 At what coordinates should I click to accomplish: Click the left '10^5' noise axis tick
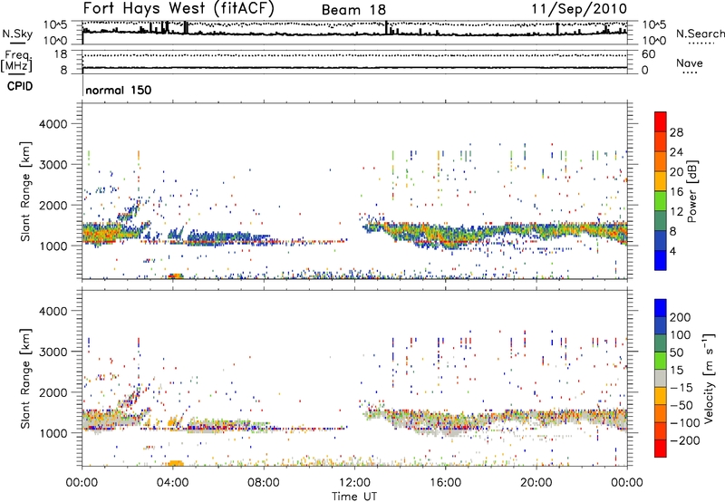coord(56,24)
